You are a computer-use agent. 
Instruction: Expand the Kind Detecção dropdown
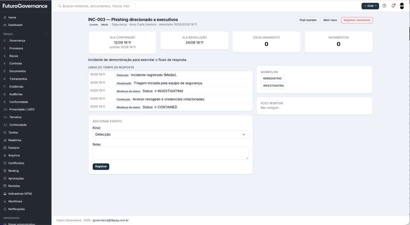tap(171, 134)
